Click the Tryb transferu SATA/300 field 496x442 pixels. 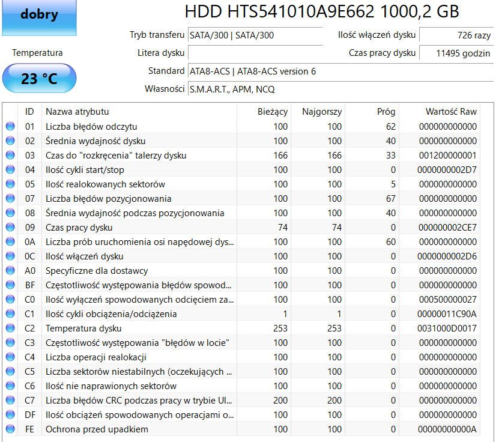[x=255, y=35]
